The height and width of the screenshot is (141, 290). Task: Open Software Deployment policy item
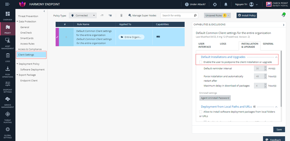pyautogui.click(x=32, y=70)
